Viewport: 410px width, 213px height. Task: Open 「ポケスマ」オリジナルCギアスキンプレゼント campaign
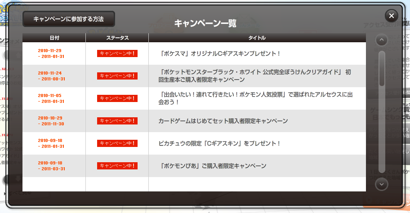(220, 53)
